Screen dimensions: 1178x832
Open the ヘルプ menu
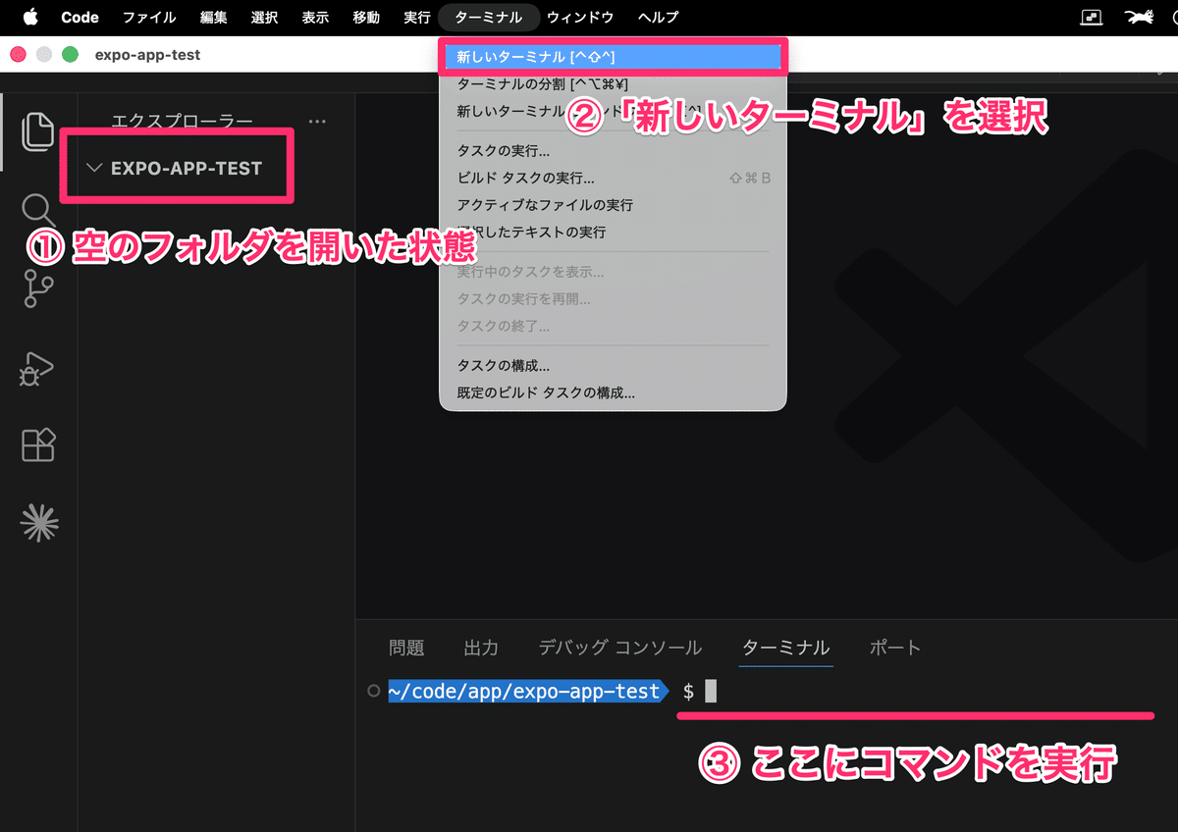[x=658, y=17]
